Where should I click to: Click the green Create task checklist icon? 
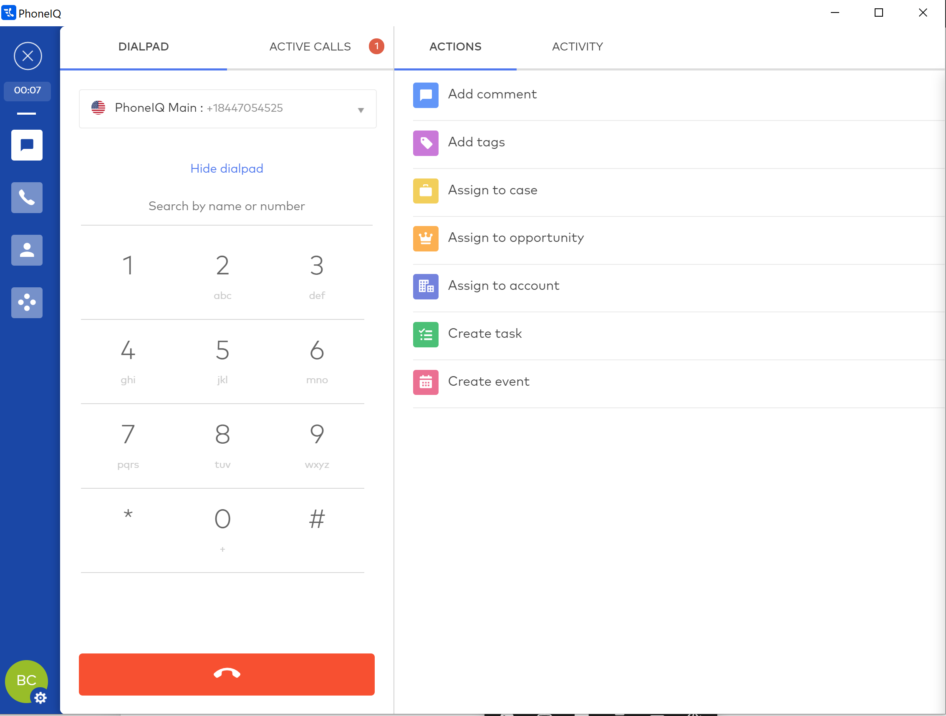pyautogui.click(x=426, y=334)
